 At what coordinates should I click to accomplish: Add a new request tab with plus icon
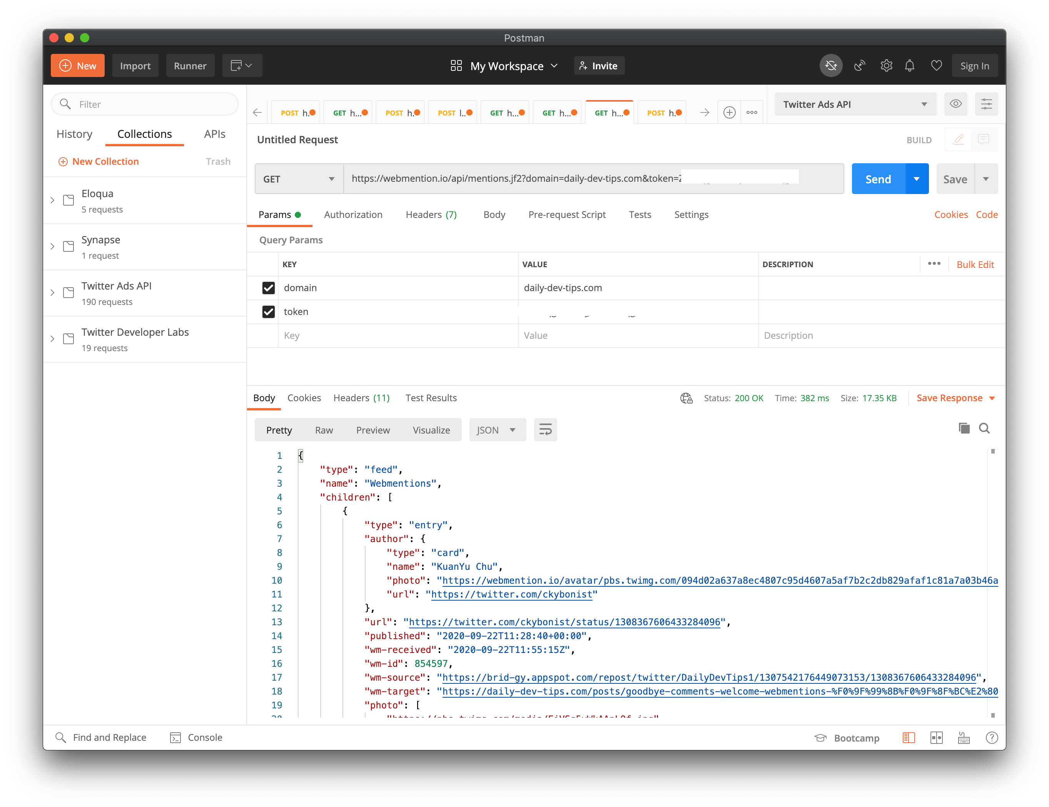pos(729,112)
